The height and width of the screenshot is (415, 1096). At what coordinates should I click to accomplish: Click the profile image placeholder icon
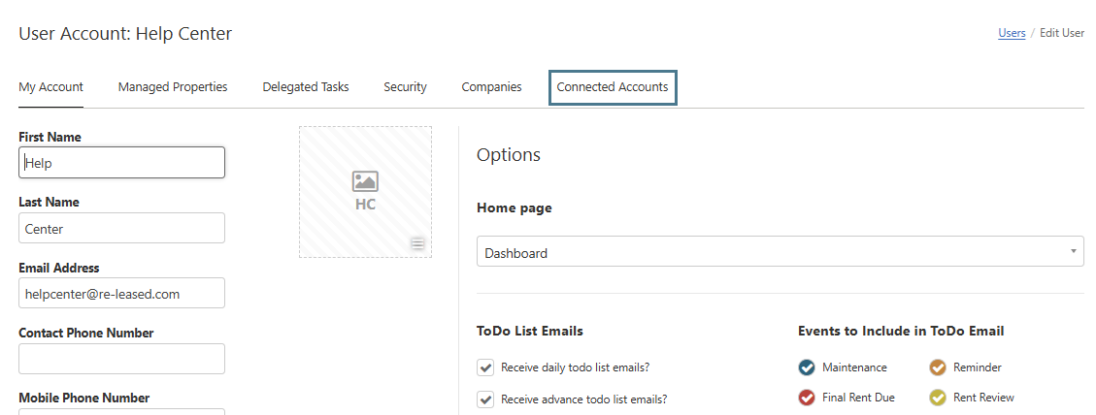pyautogui.click(x=365, y=181)
